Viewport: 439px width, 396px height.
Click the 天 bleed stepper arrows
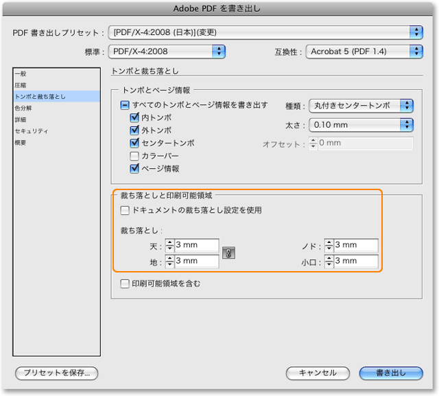pos(170,246)
